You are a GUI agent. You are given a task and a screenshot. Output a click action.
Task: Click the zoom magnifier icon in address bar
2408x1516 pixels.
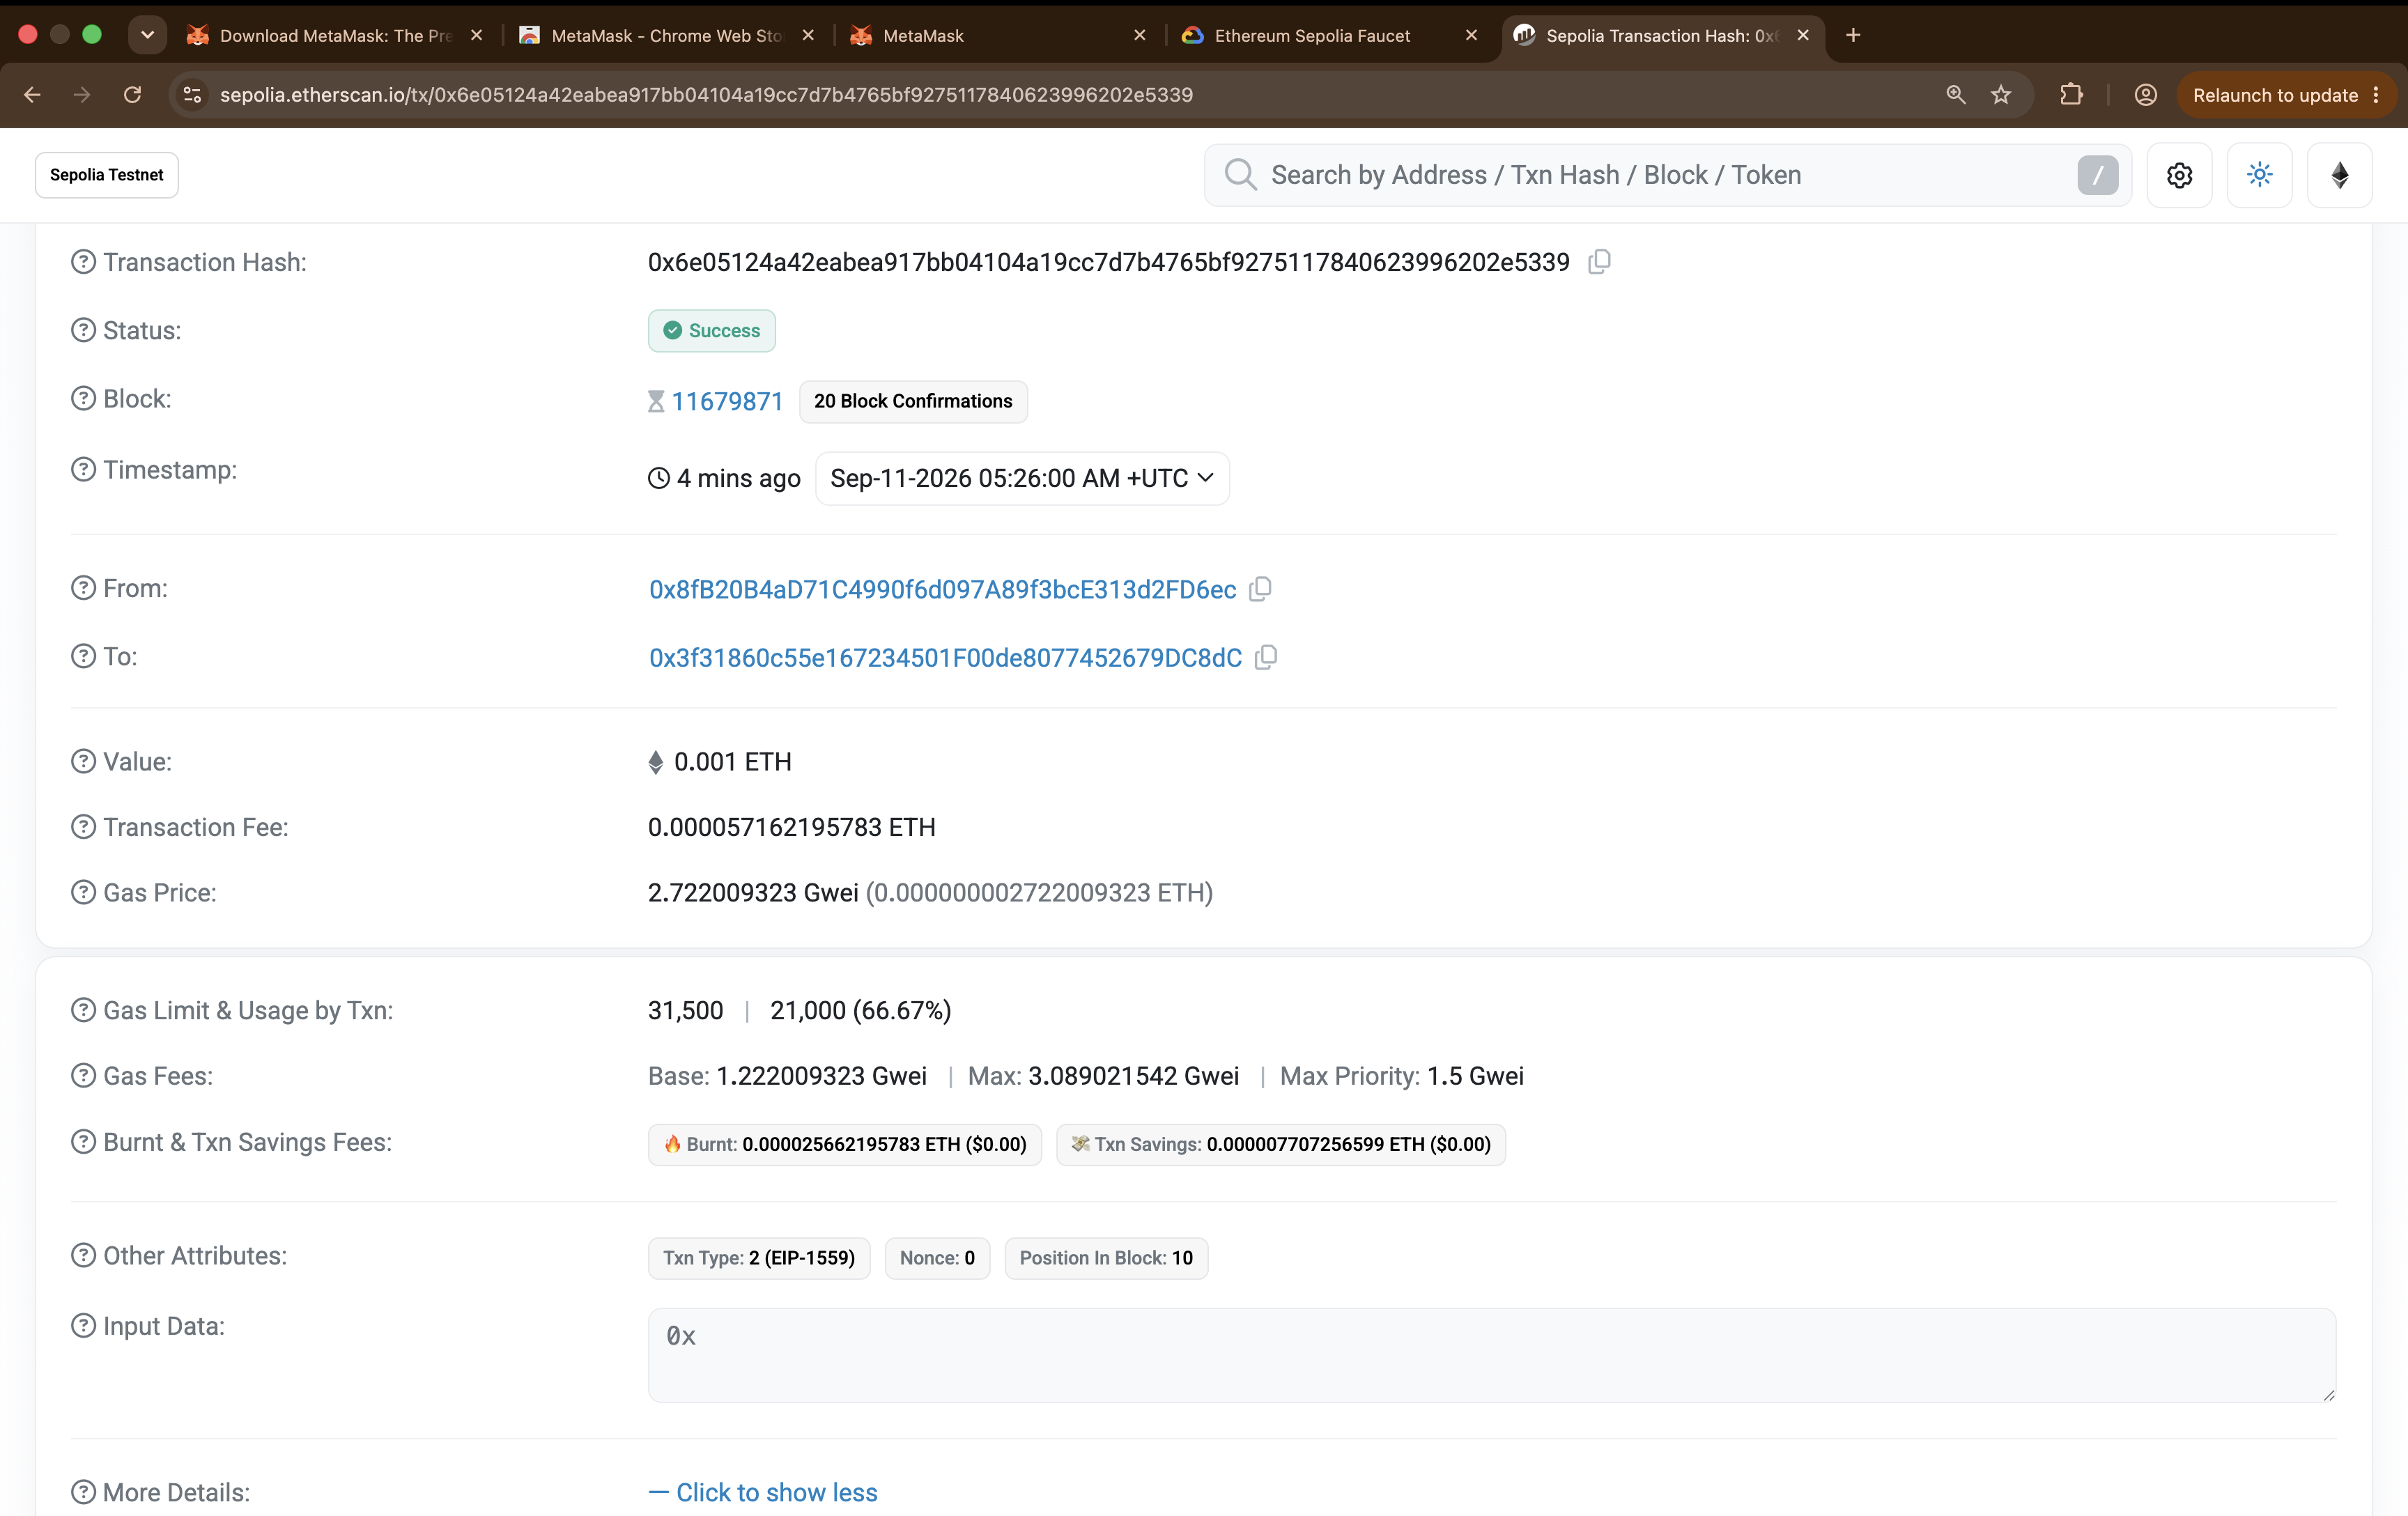coord(1955,95)
